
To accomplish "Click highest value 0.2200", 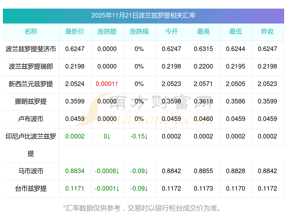I will click(203, 67).
